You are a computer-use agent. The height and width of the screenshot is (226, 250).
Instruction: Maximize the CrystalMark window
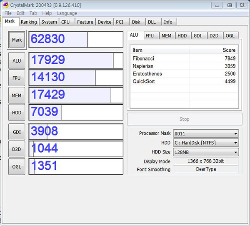[230, 5]
